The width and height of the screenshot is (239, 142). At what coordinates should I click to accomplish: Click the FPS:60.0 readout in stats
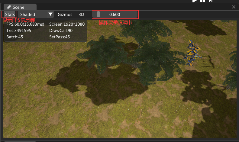(x=25, y=24)
